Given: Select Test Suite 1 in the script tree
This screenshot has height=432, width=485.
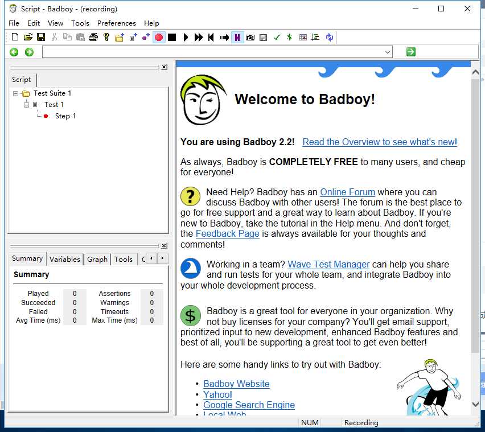Looking at the screenshot, I should coord(52,93).
